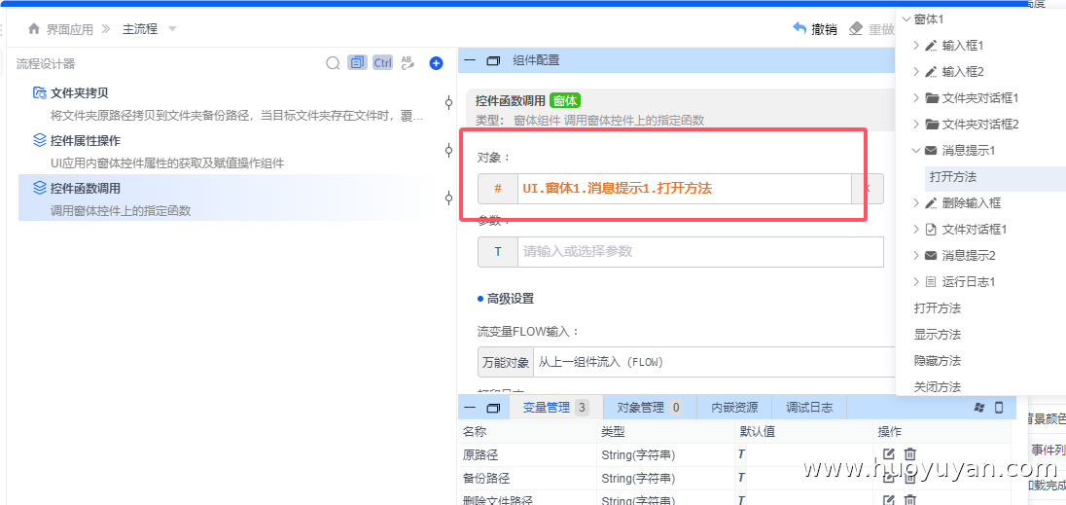
Task: Select 显示方法 in the tree
Action: pos(938,335)
